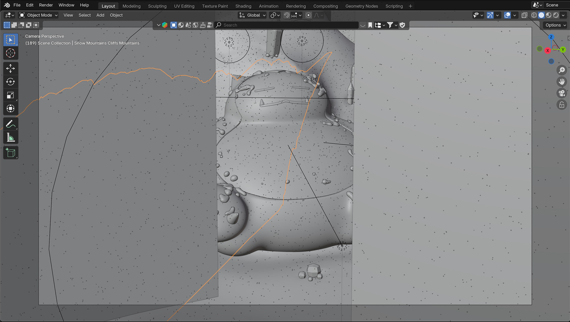Enable snapping with the magnet icon

pos(286,15)
